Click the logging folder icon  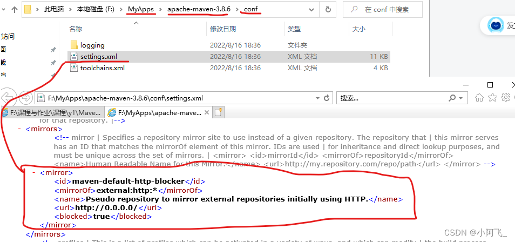(74, 45)
